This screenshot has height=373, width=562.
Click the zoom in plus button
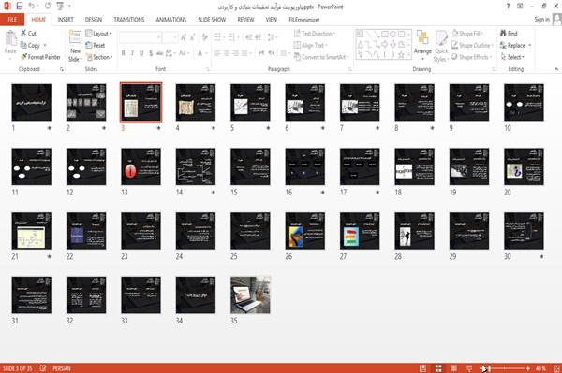coord(528,368)
